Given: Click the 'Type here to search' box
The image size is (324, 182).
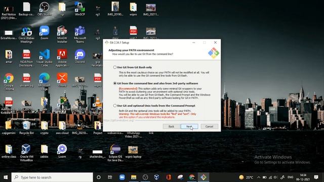Looking at the screenshot, I should 52,177.
